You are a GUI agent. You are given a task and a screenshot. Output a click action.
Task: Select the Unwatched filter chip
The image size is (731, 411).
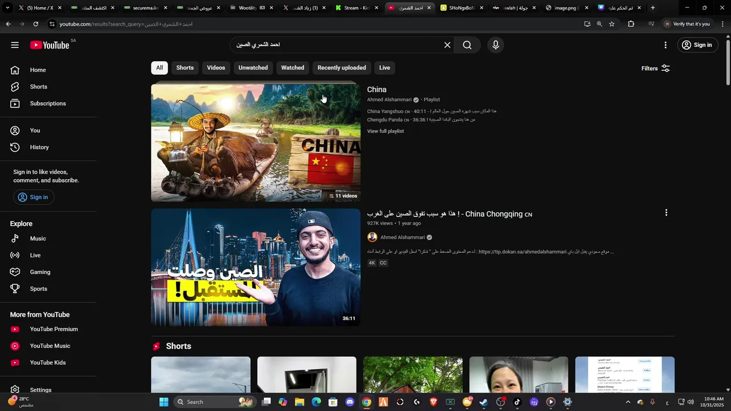point(253,68)
